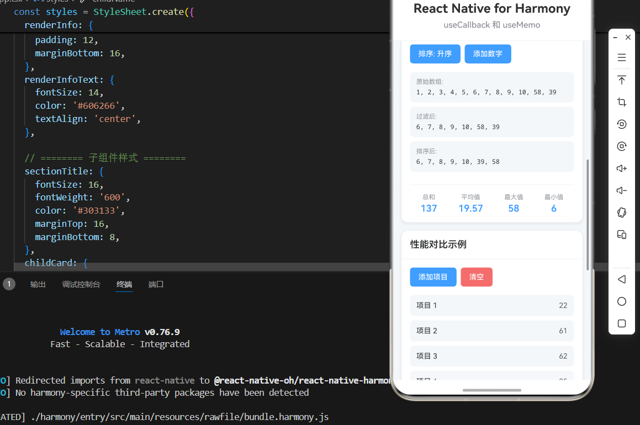Select the 项目 2 list row
This screenshot has height=425, width=640.
[x=491, y=331]
